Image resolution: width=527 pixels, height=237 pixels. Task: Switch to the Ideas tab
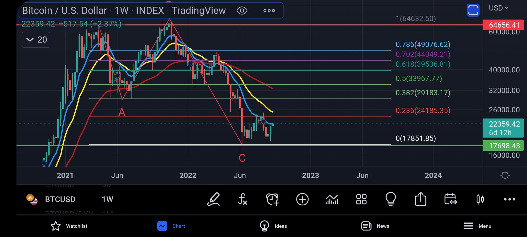(x=273, y=226)
